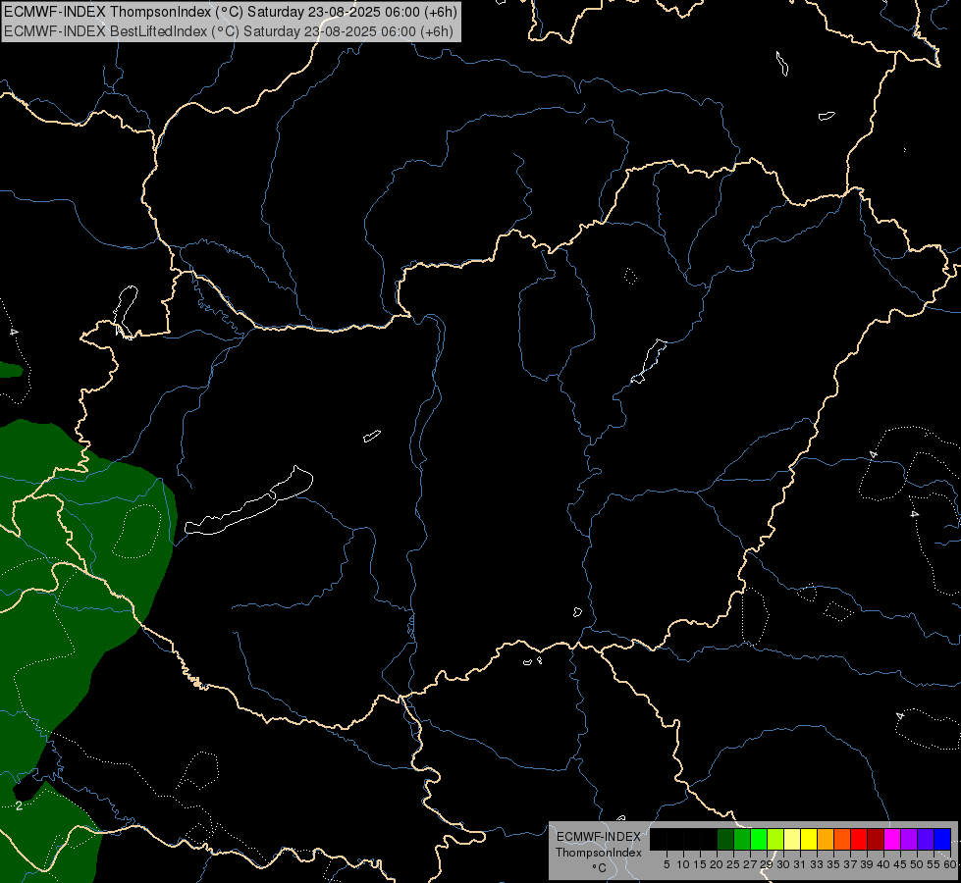Click the legend tick value "5"
The image size is (961, 883).
[x=667, y=864]
